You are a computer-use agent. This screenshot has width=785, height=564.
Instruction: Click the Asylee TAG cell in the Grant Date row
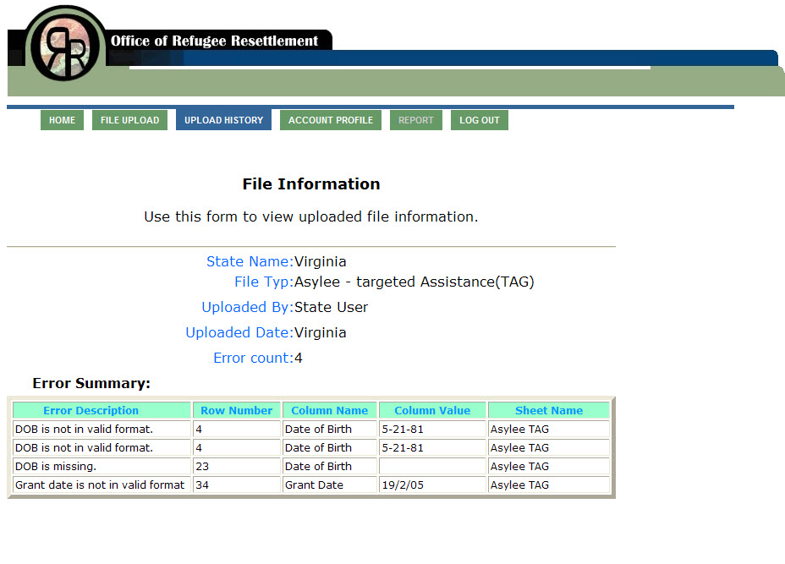tap(549, 485)
